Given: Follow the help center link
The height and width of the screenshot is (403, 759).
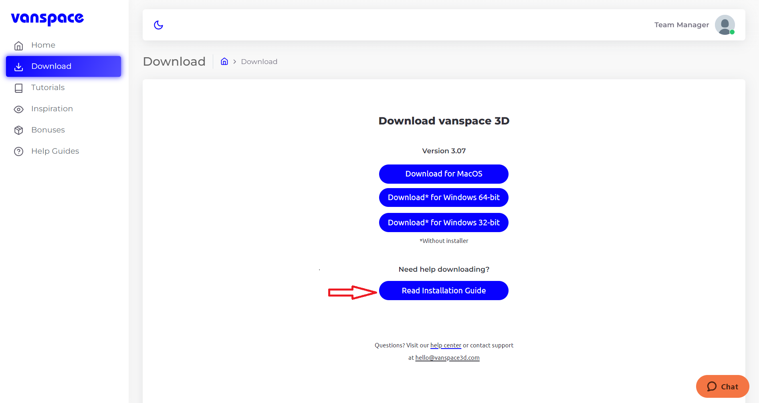Looking at the screenshot, I should [446, 345].
